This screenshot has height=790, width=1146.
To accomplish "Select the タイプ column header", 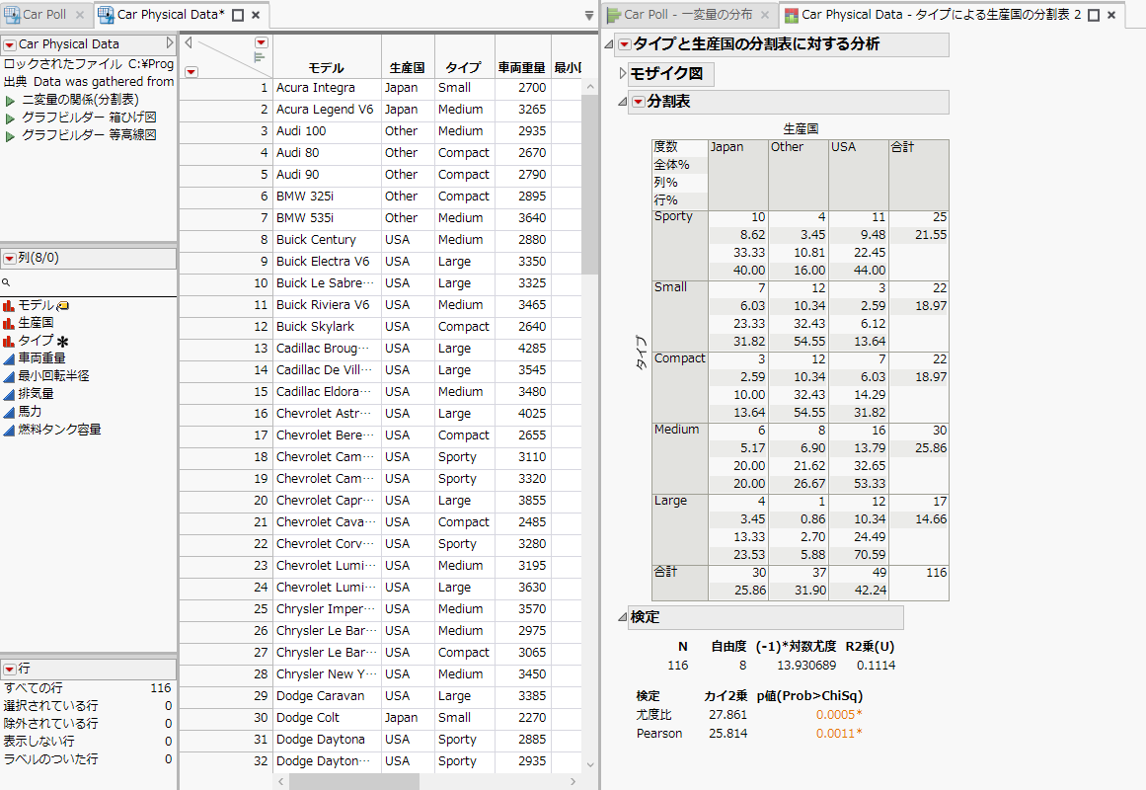I will [x=462, y=68].
